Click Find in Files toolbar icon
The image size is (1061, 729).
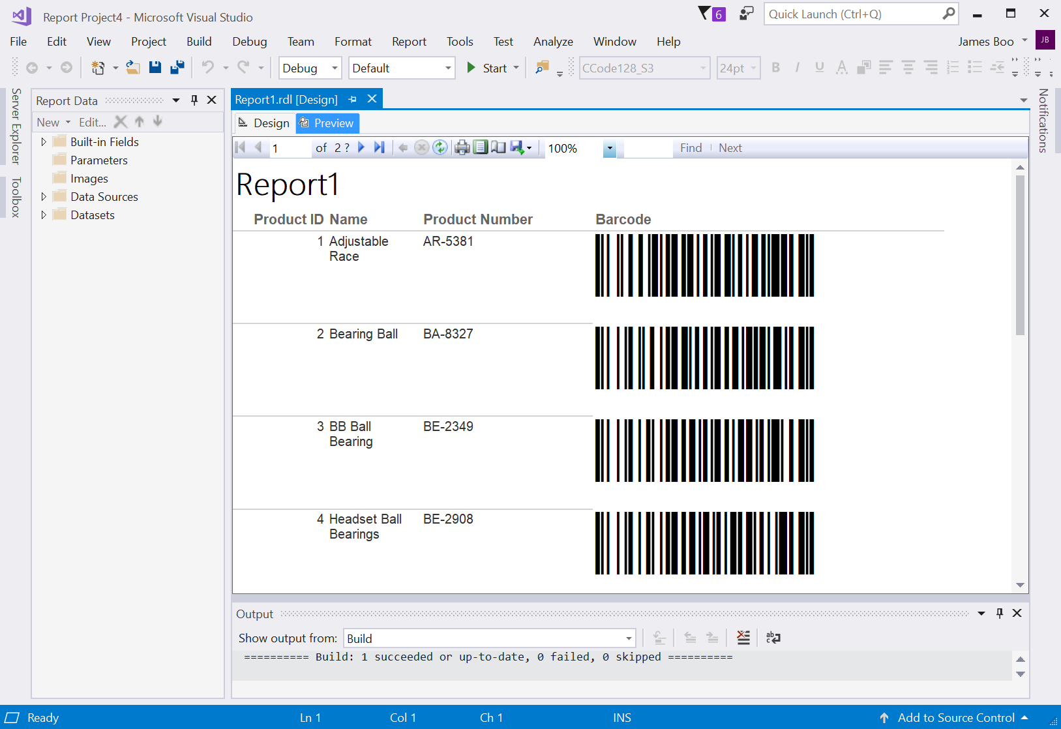(542, 67)
